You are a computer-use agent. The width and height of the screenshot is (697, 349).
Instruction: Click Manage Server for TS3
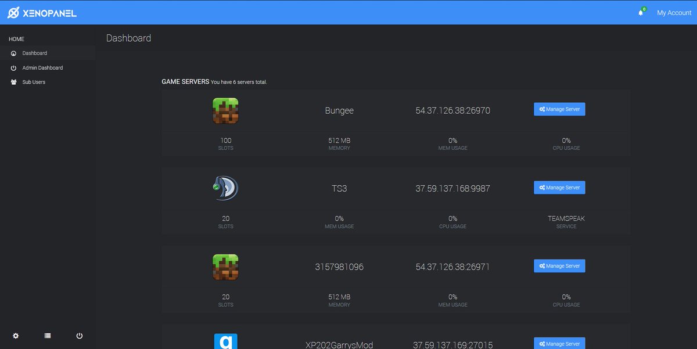559,188
